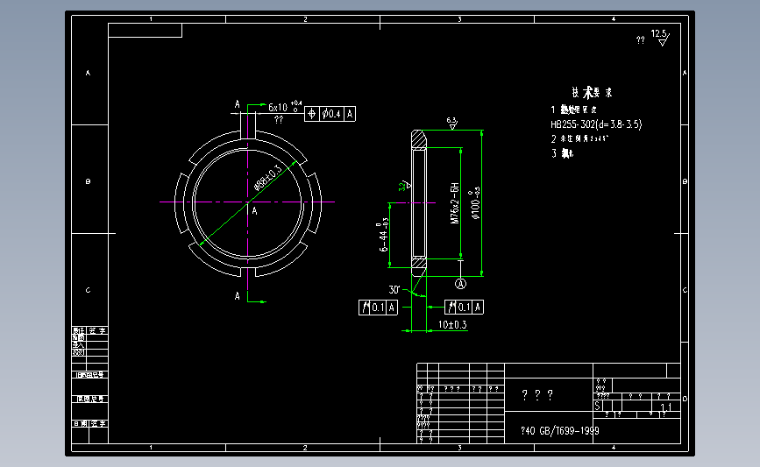Click the 技术要求 technical requirements heading
The image size is (760, 467).
(592, 93)
